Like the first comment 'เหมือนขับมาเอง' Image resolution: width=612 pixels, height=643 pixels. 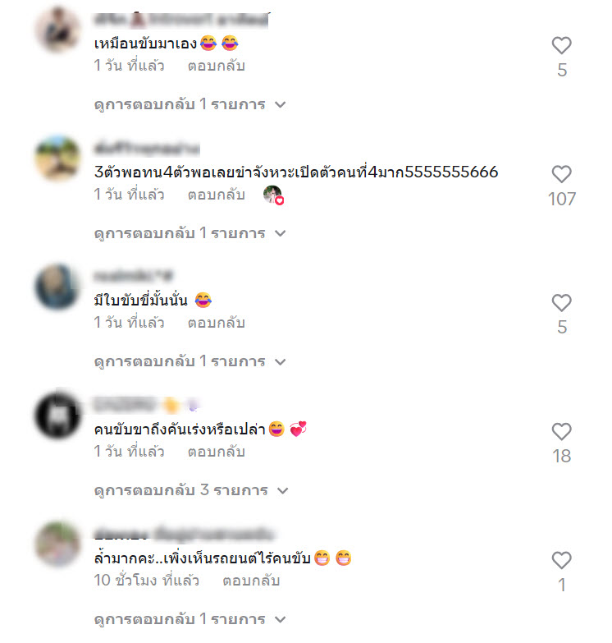point(561,45)
